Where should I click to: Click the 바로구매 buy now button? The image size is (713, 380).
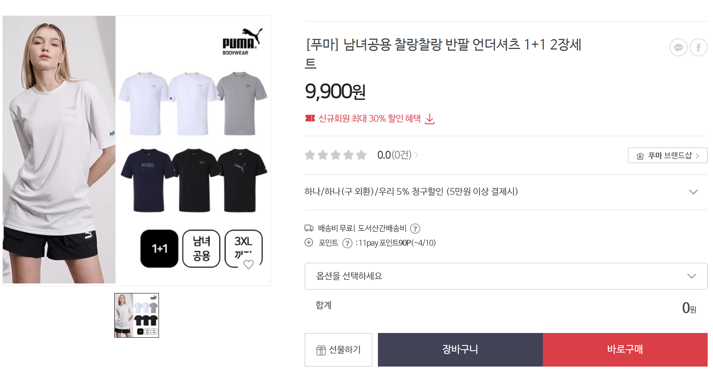tap(625, 349)
